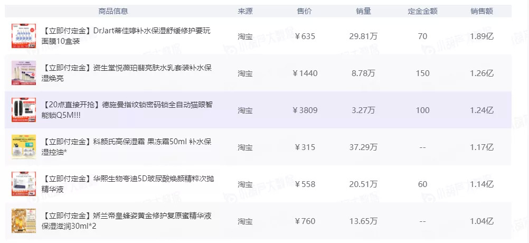Open the 华熙生物夸迪 essence product title
529x243 pixels.
pyautogui.click(x=127, y=184)
